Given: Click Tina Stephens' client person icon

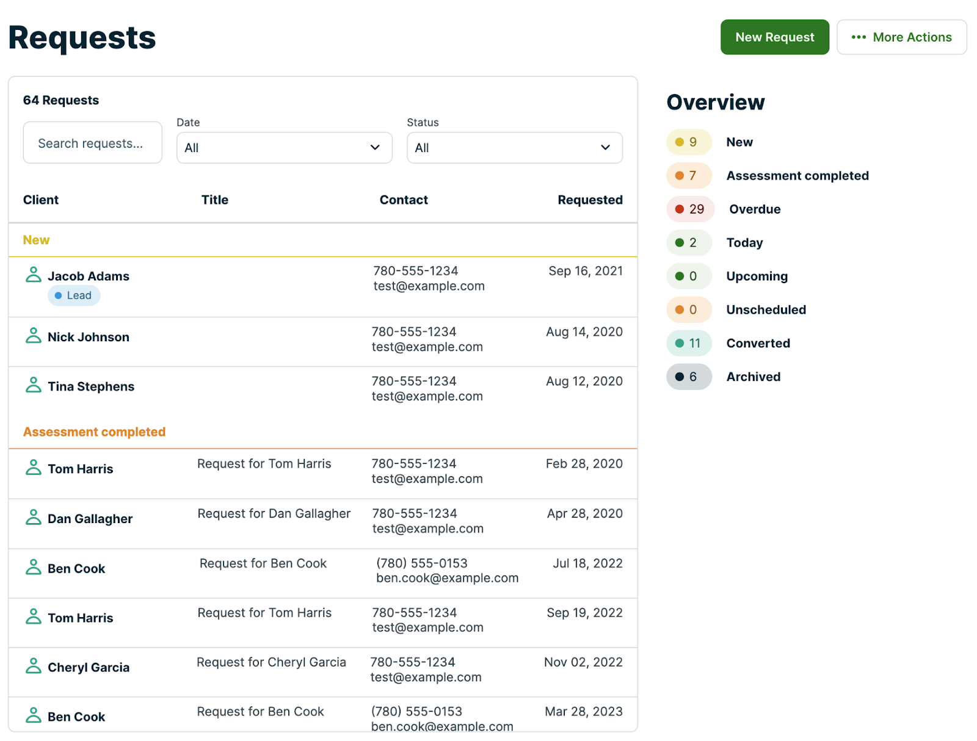Looking at the screenshot, I should pos(34,386).
